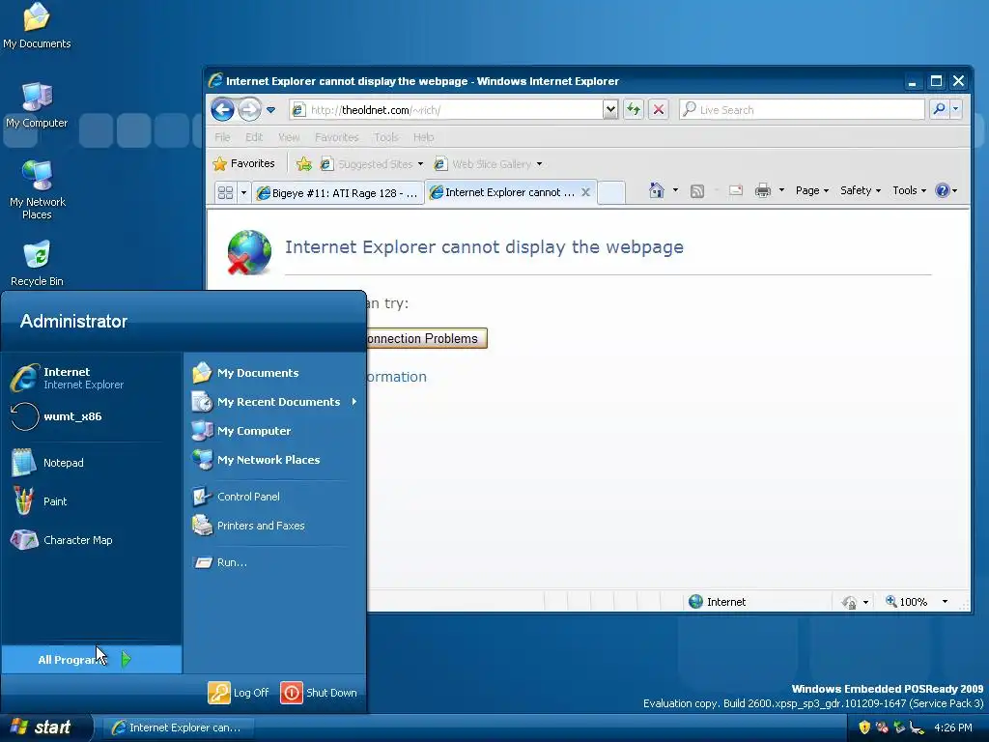Click the Print printer icon
This screenshot has width=989, height=742.
coord(763,190)
